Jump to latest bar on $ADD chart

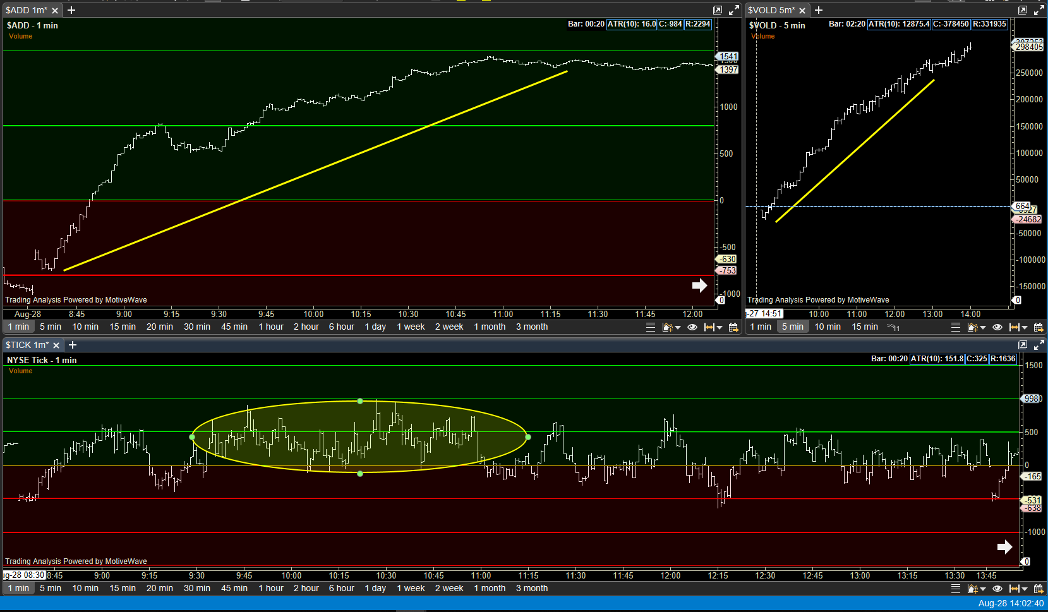[699, 285]
